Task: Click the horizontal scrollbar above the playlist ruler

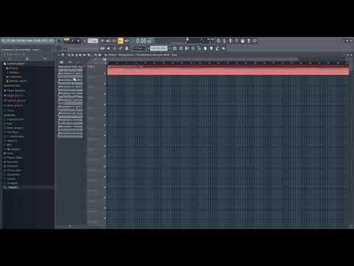Action: click(203, 59)
